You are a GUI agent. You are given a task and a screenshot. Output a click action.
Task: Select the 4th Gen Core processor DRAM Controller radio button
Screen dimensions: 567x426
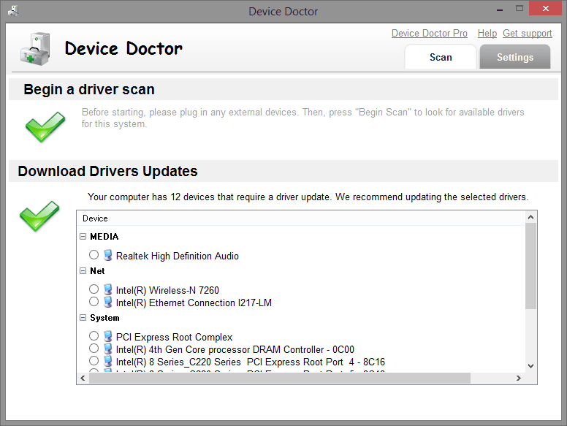[x=94, y=349]
